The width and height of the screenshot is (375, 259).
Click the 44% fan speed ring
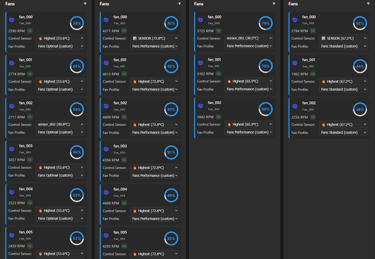point(360,66)
